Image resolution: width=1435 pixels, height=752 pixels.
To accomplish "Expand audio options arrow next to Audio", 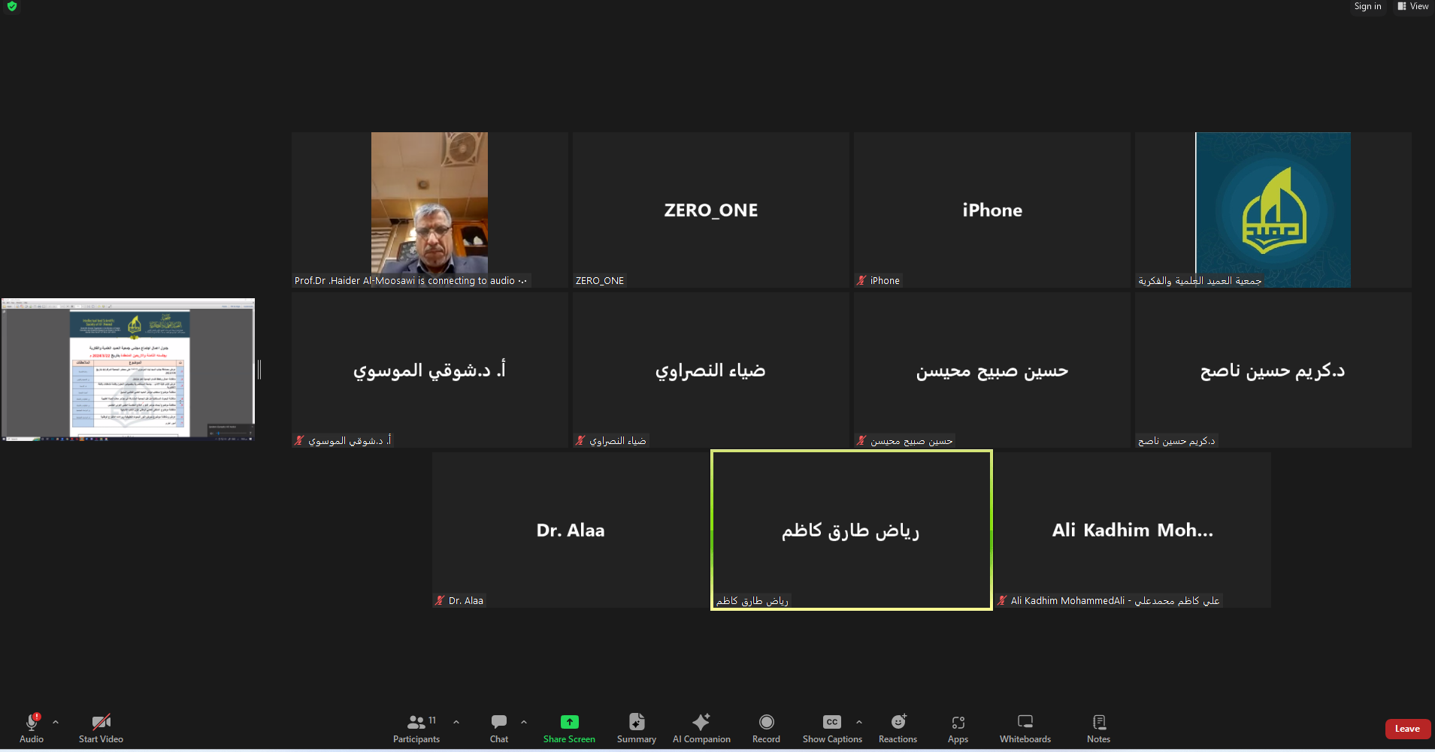I will [56, 722].
